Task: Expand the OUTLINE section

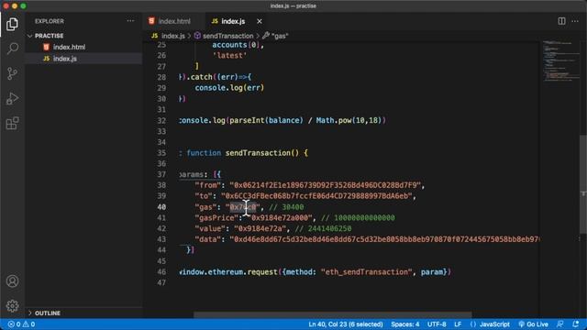Action: pos(48,313)
